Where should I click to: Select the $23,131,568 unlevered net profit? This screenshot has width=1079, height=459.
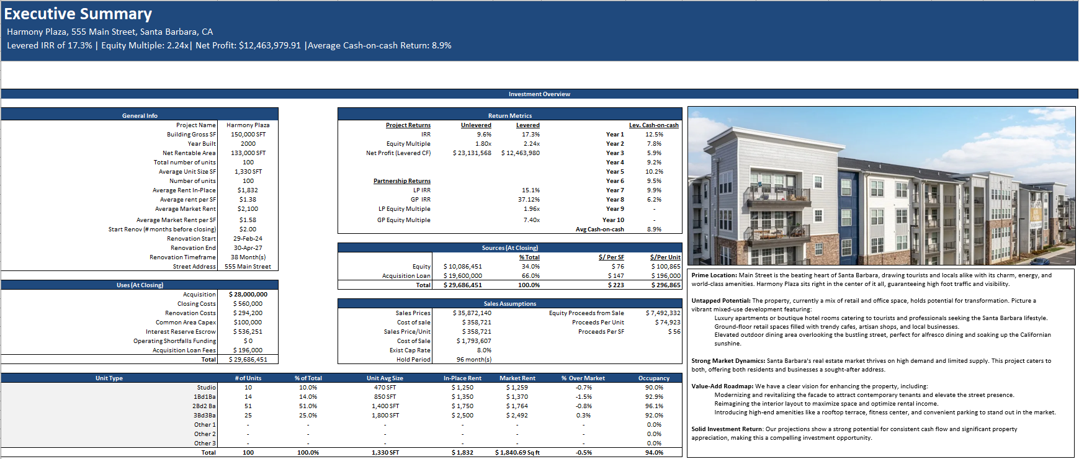[472, 153]
